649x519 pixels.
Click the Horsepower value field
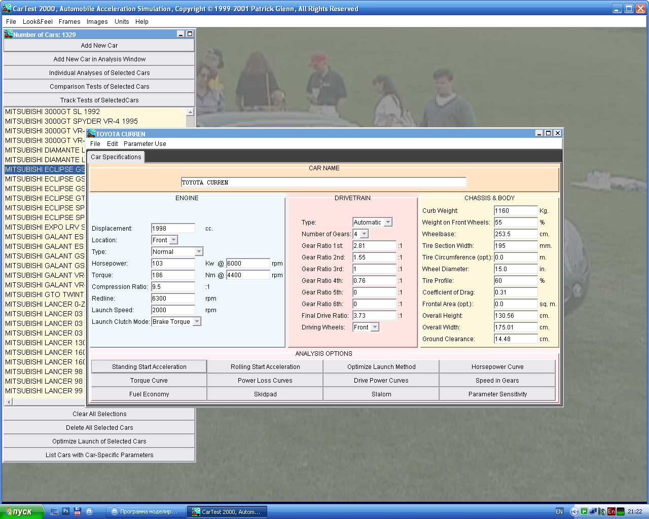173,263
